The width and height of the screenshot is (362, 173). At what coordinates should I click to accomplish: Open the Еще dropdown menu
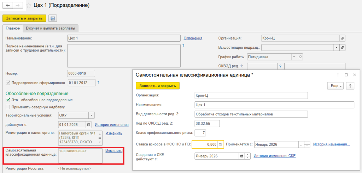point(335,86)
